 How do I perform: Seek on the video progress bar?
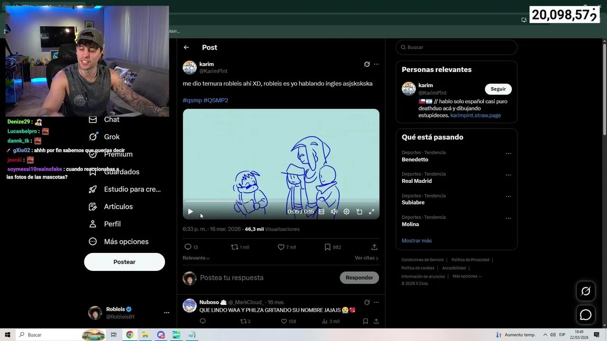pyautogui.click(x=281, y=202)
